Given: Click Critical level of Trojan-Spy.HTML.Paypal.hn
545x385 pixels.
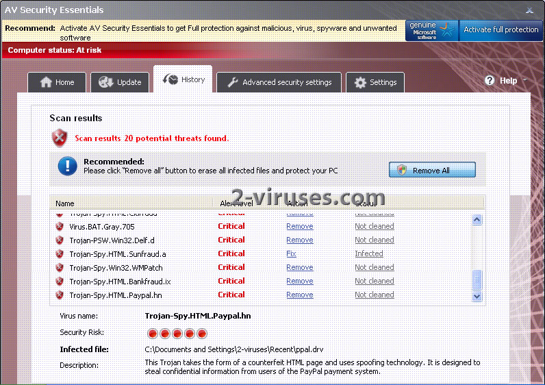Looking at the screenshot, I should [x=231, y=295].
